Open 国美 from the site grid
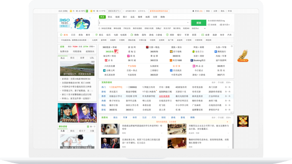Image resolution: width=292 pixels, height=164 pixels. 131,56
